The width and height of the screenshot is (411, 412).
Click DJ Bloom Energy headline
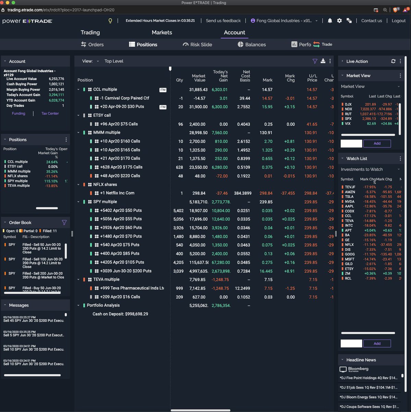point(368,397)
